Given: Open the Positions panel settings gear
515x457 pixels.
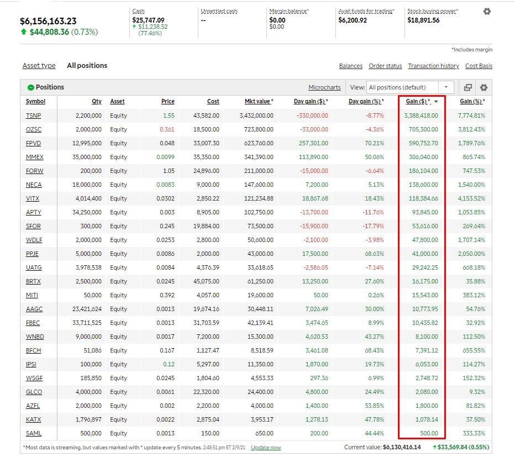Looking at the screenshot, I should coord(484,87).
